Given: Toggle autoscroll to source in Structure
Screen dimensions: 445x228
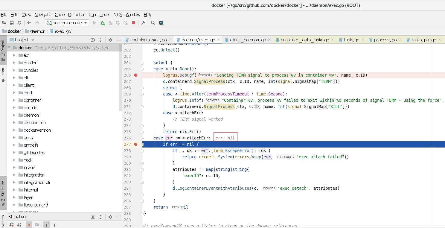Looking at the screenshot, I should 47,225.
